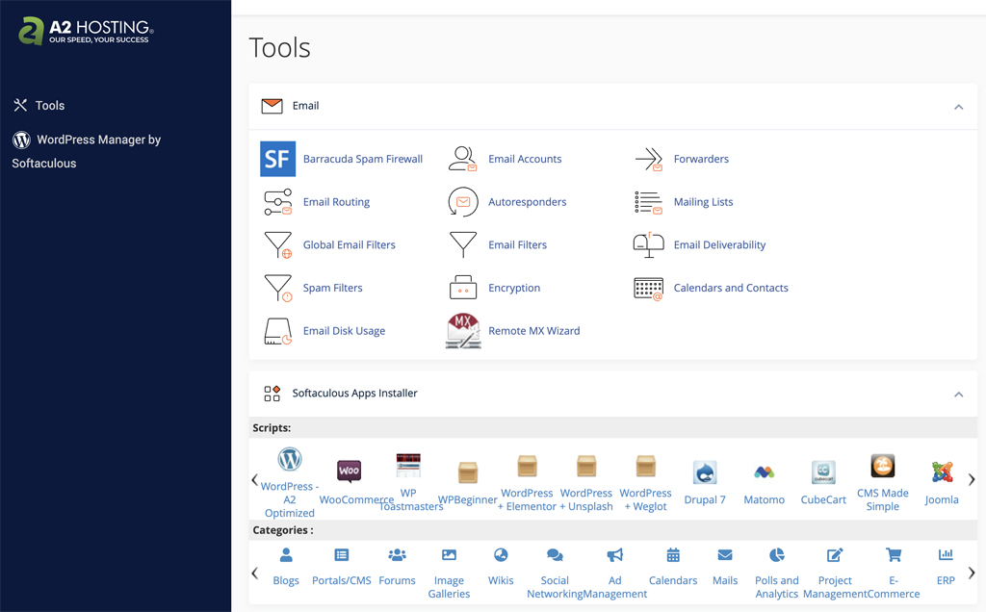
Task: Open the Project Management category
Action: [835, 574]
